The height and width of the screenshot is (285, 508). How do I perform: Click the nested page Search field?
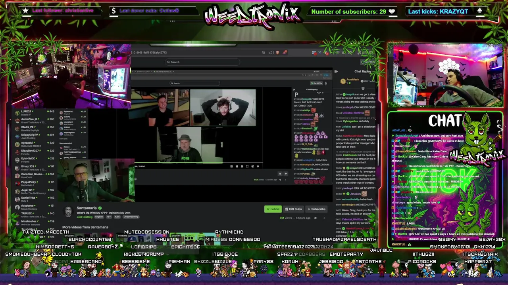[194, 83]
